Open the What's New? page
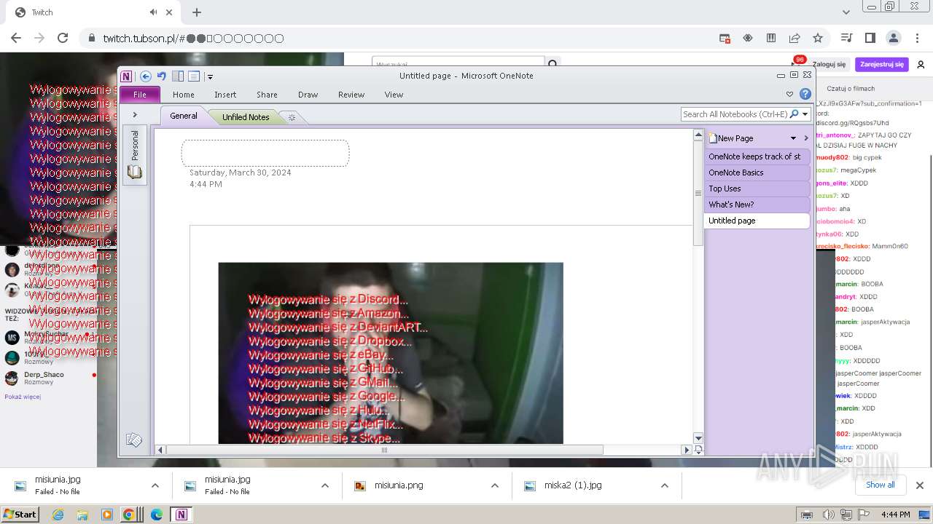The image size is (933, 524). click(x=757, y=205)
